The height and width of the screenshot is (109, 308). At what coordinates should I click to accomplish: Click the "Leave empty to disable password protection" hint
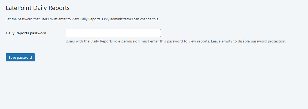(248, 41)
